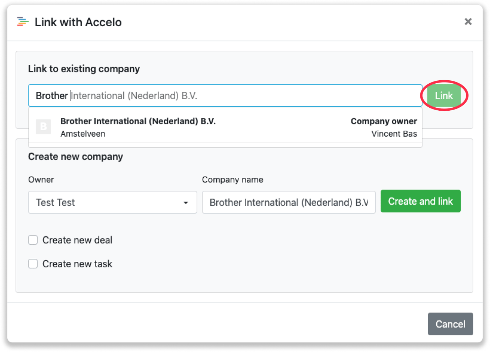Click the Company owner label in suggestion
This screenshot has width=490, height=352.
[x=384, y=121]
